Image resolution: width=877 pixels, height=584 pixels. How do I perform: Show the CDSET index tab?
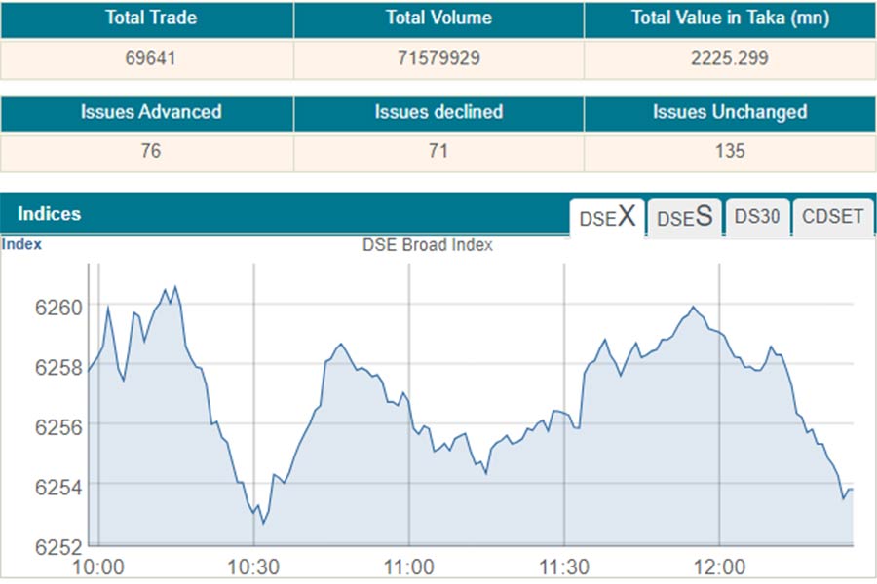point(832,217)
